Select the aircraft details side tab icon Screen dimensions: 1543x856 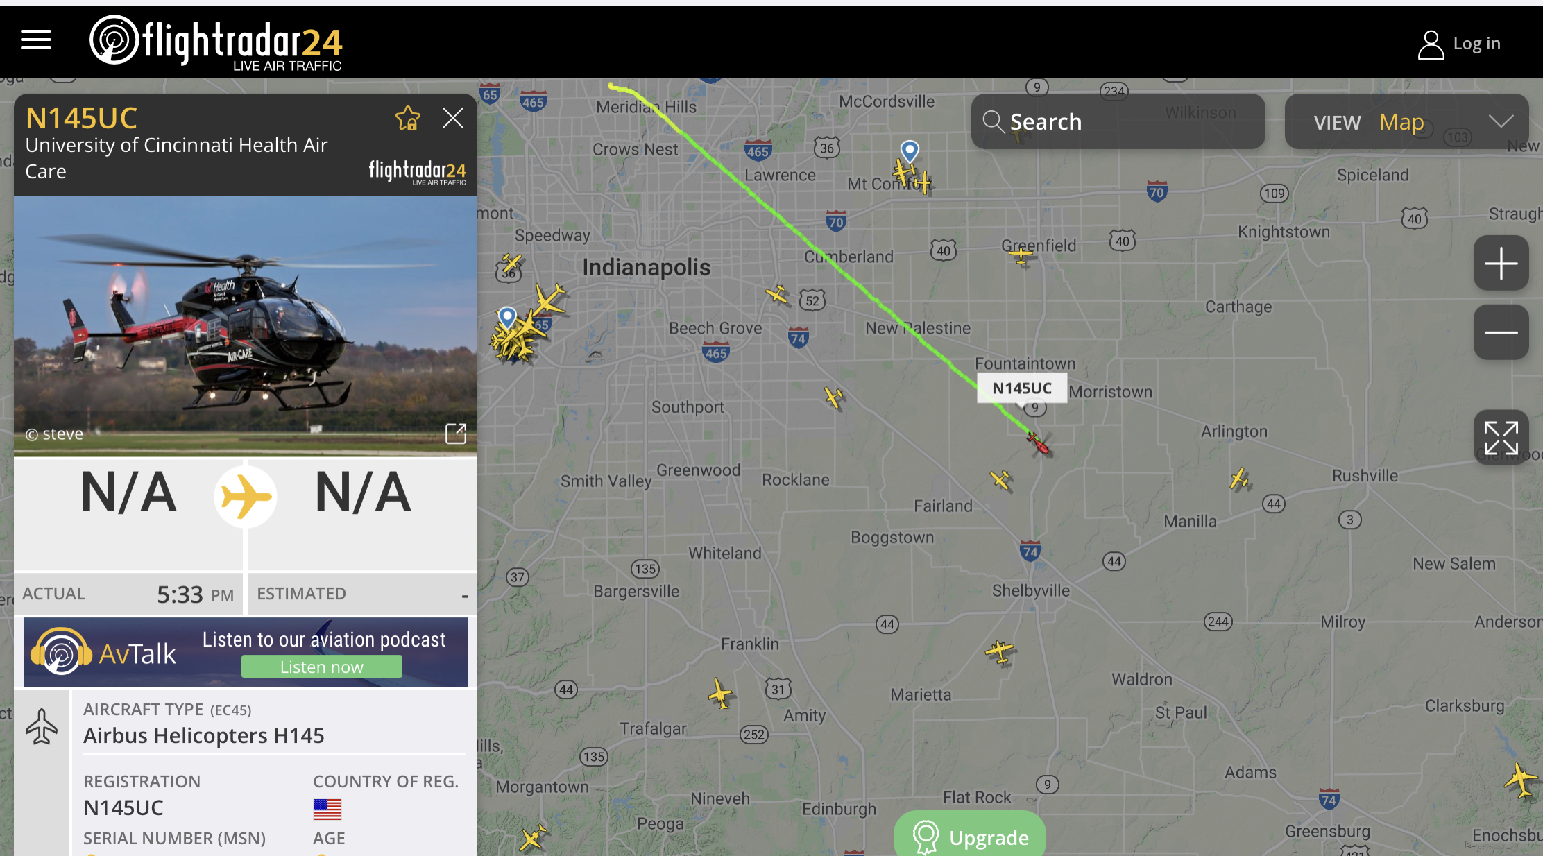pos(42,726)
